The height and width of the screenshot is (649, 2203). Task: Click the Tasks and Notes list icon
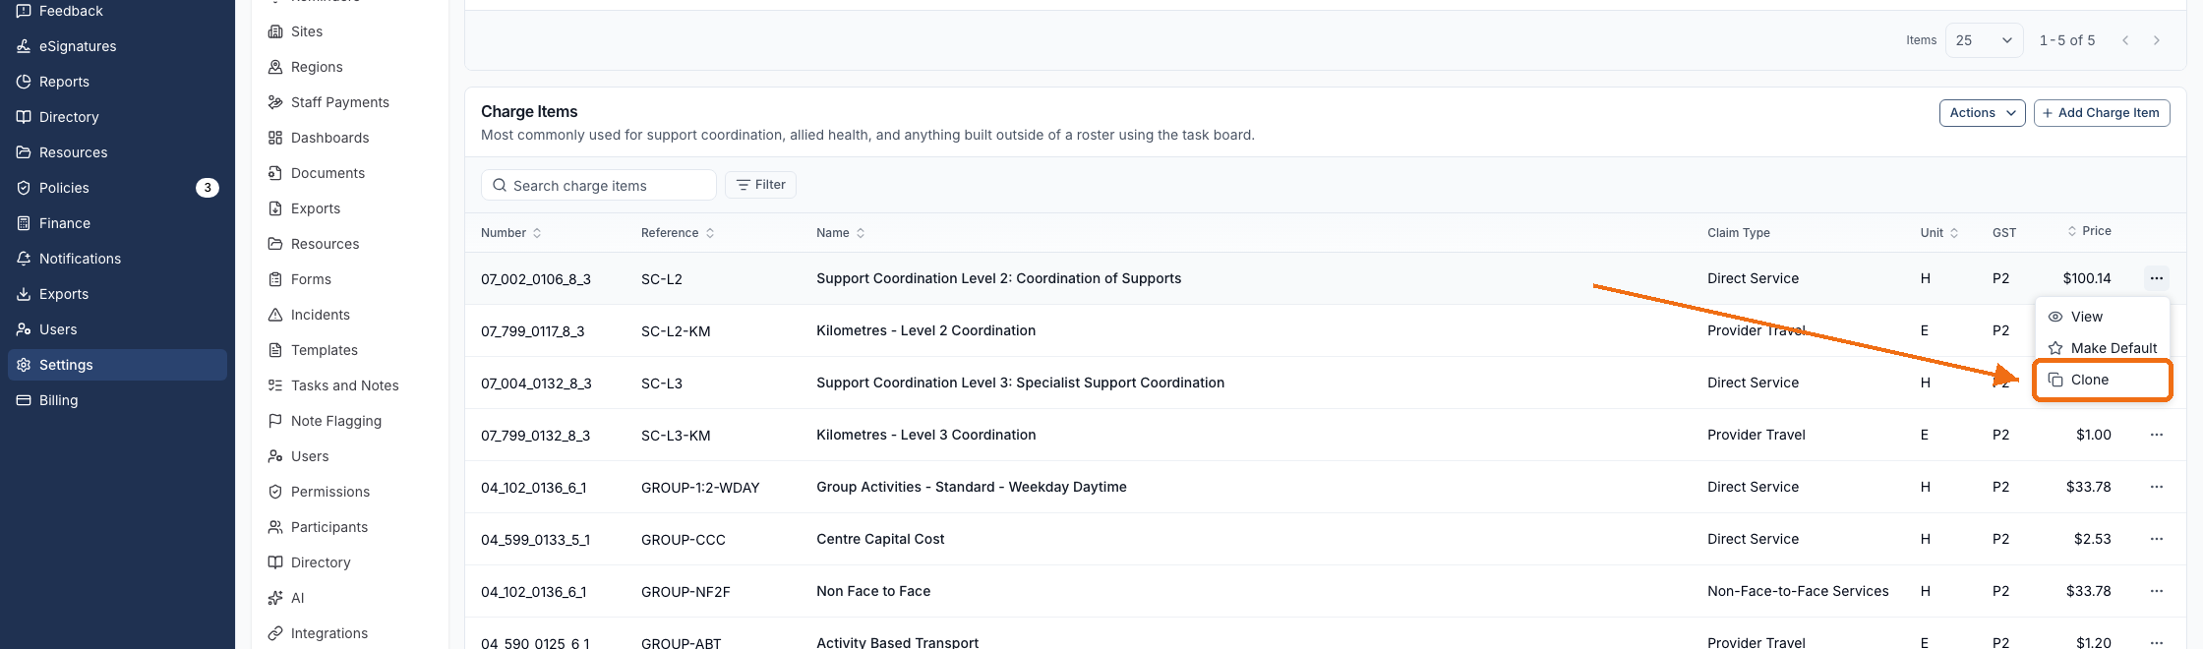click(x=275, y=385)
